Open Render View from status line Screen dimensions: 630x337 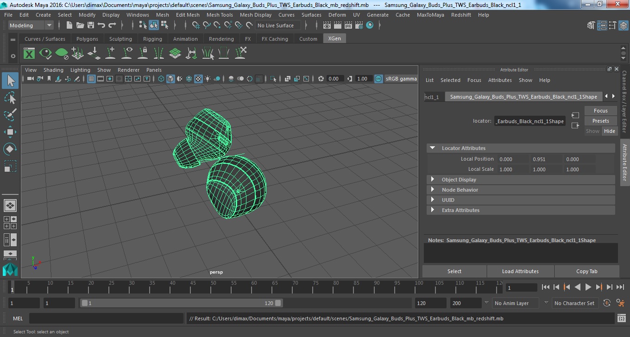[x=327, y=25]
